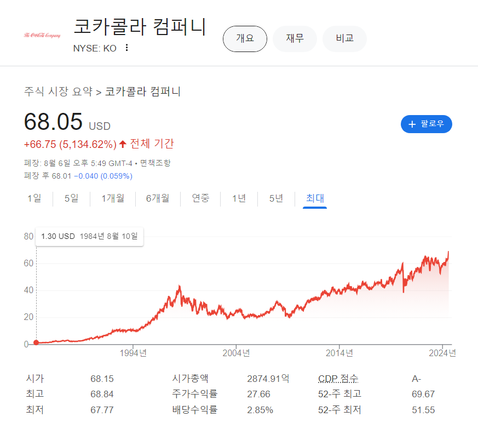478x423 pixels.
Task: Click the 68.05 current price
Action: point(53,122)
